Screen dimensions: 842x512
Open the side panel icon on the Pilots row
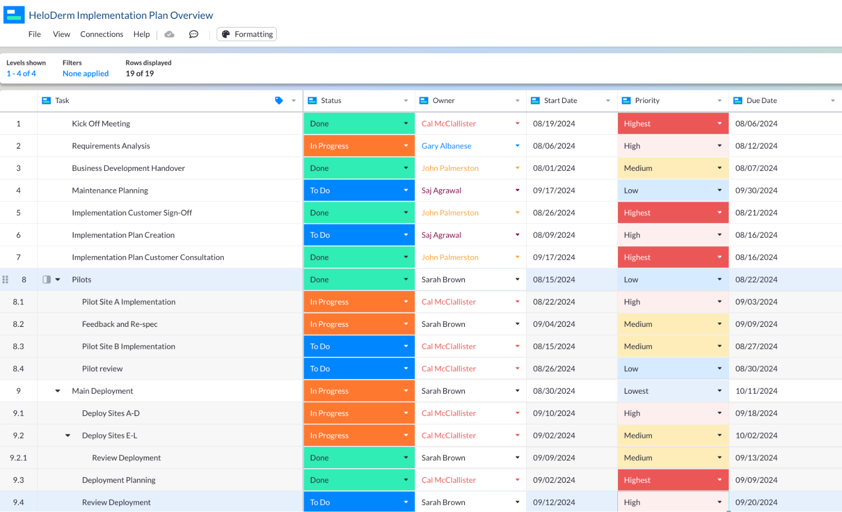45,279
